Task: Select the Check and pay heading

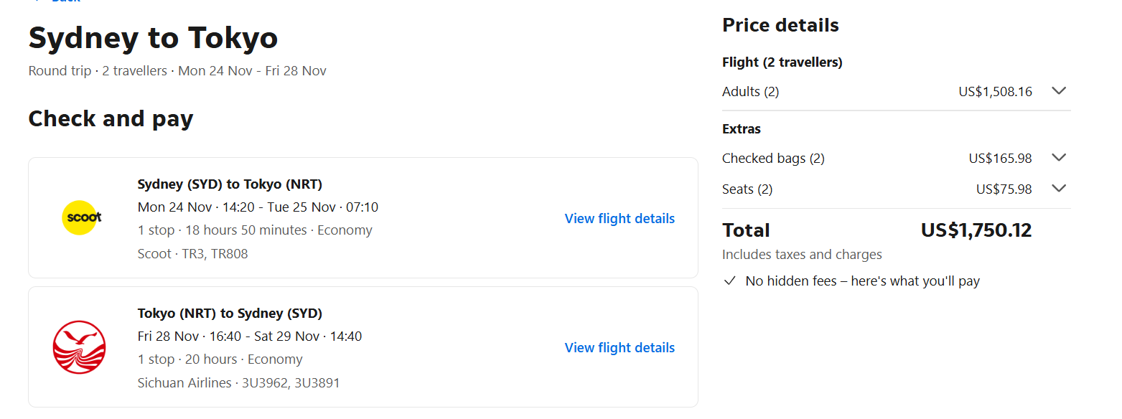Action: point(111,119)
